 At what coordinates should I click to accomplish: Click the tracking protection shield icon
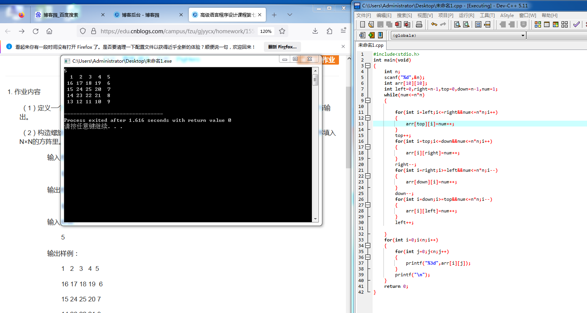coord(83,31)
